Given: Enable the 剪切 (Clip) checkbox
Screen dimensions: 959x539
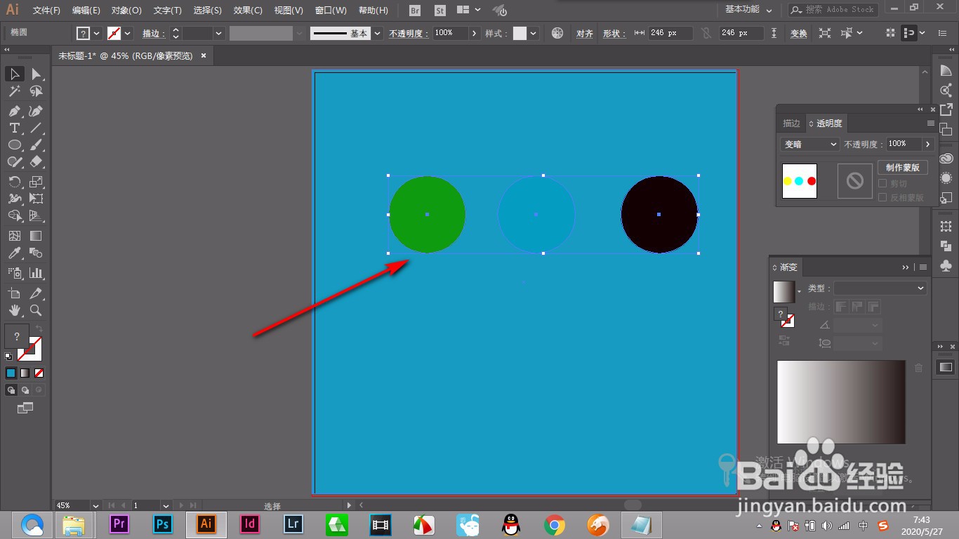Looking at the screenshot, I should (883, 183).
